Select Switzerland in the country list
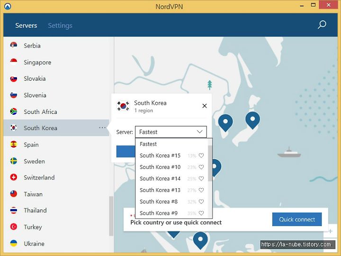Screen dimensions: 341x256 [x=56, y=177]
